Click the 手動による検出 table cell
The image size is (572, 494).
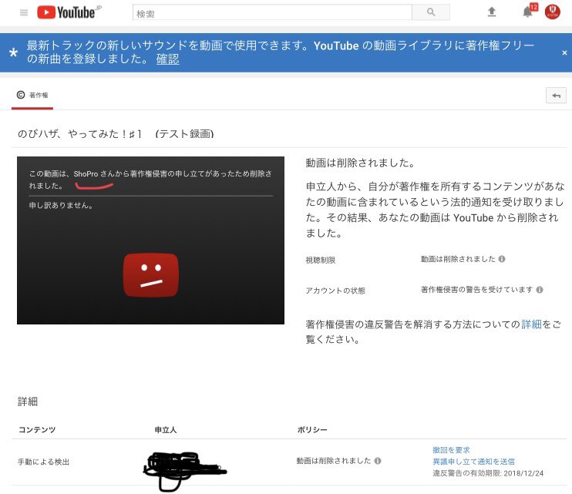point(43,462)
